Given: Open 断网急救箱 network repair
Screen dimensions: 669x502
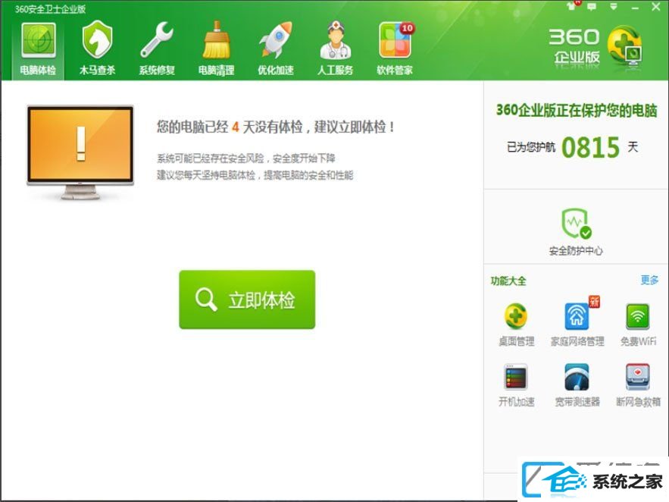Looking at the screenshot, I should click(638, 385).
